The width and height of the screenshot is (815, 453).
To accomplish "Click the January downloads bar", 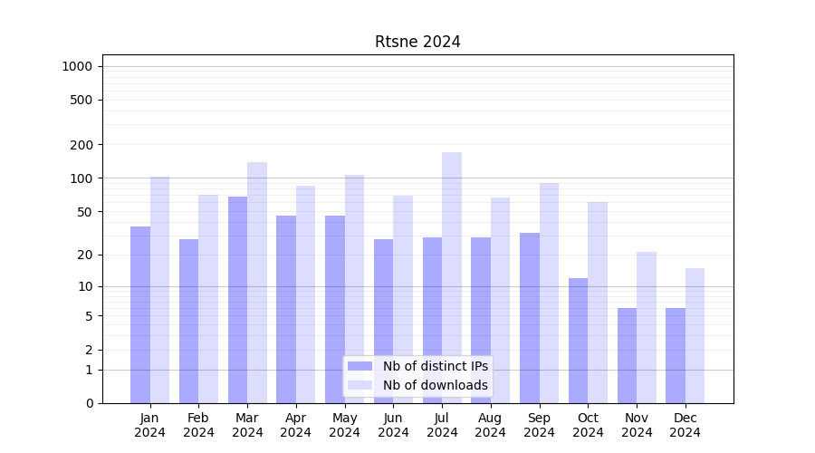I will 160,290.
